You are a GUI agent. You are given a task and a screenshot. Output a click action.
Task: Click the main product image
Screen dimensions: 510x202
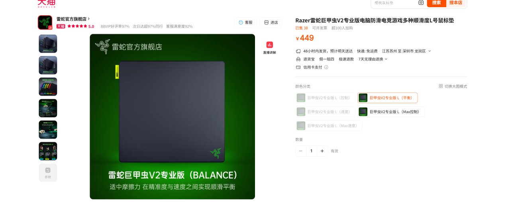pos(172,116)
